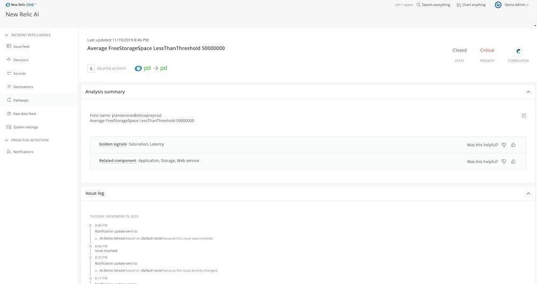
Task: Open the Demo Admin dropdown
Action: [517, 5]
